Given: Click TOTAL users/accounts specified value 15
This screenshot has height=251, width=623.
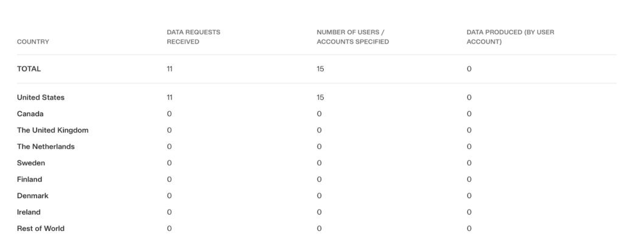Looking at the screenshot, I should [320, 69].
